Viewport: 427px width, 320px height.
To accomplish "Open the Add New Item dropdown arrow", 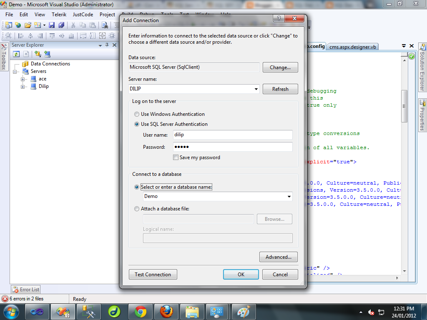I will coord(44,25).
